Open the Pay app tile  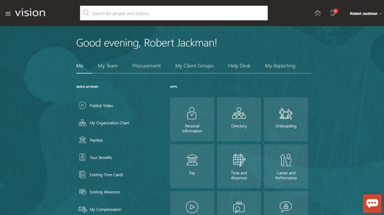192,166
